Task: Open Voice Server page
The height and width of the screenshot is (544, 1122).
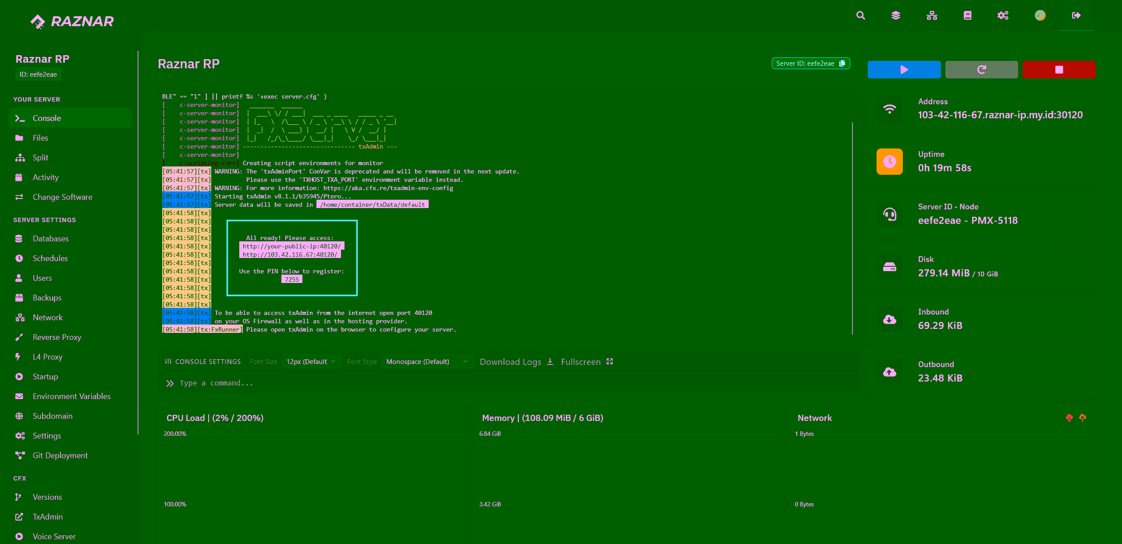Action: coord(70,537)
